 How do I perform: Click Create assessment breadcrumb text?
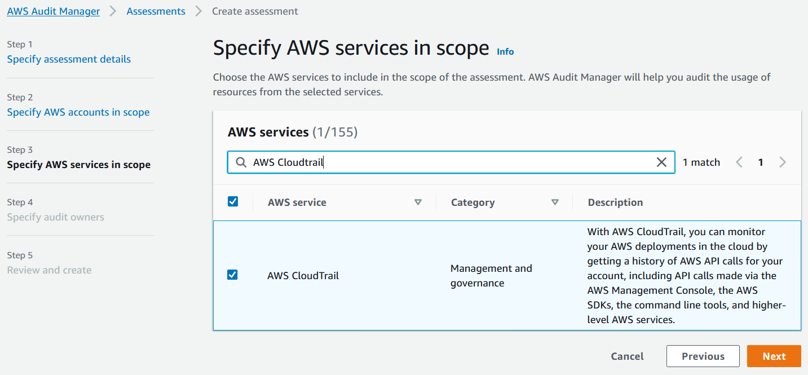click(255, 11)
